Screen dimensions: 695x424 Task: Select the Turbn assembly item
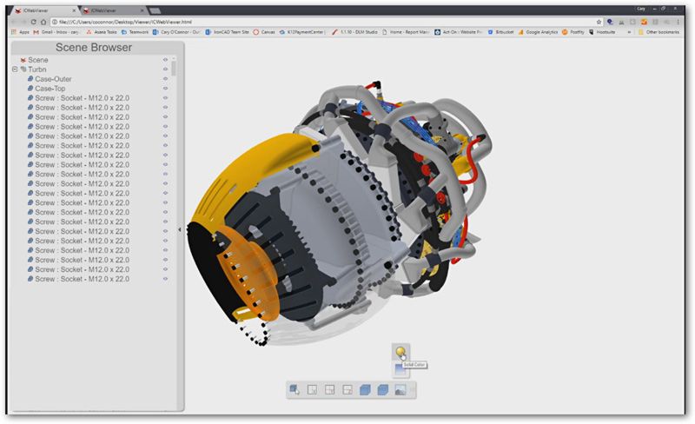(37, 70)
